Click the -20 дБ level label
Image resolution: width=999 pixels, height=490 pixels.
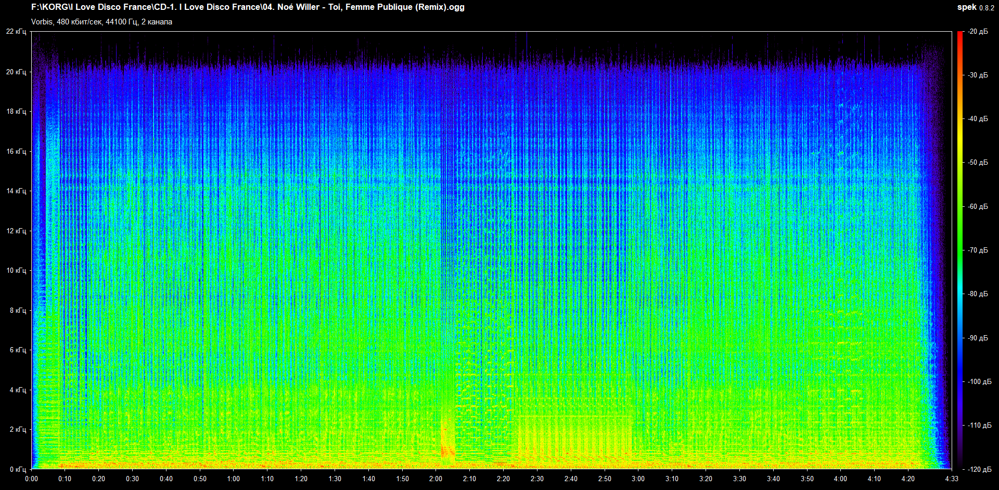coord(978,32)
